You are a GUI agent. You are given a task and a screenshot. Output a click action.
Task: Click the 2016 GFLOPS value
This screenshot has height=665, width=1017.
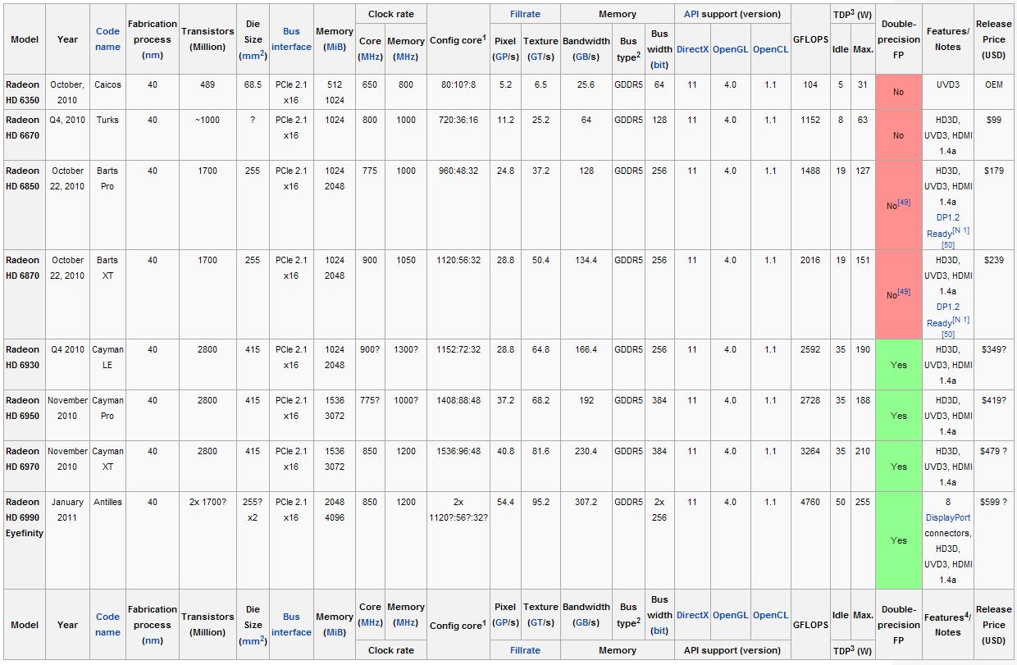[x=809, y=261]
